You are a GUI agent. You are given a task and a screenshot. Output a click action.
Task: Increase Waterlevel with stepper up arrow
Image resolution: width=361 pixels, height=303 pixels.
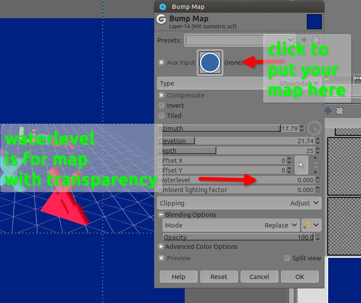(x=318, y=178)
